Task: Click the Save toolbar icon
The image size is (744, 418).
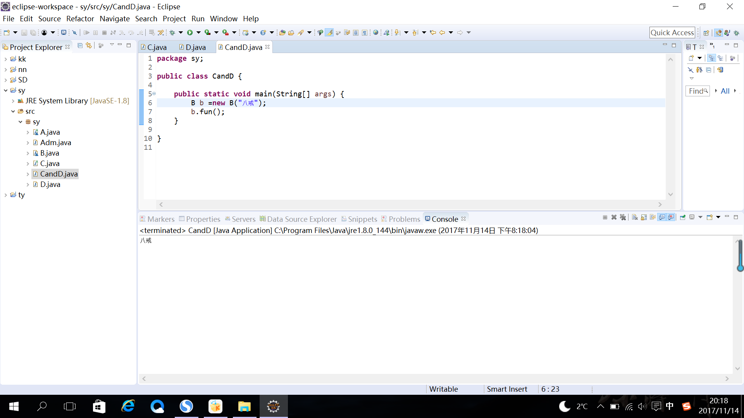Action: (x=24, y=33)
